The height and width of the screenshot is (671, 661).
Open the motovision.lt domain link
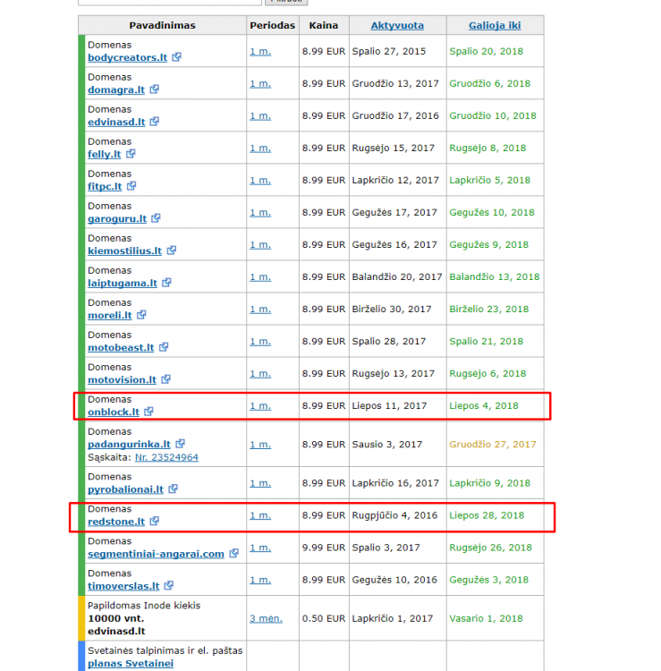point(122,379)
